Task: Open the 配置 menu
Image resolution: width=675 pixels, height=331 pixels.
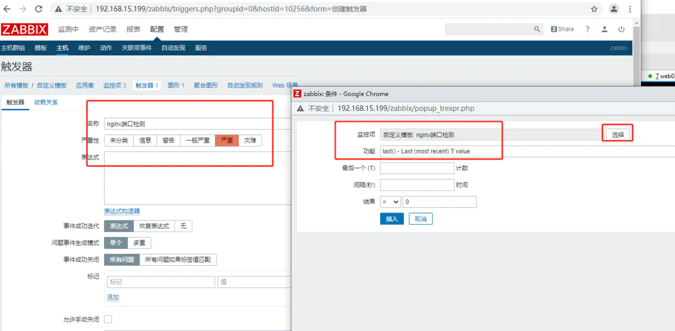Action: click(x=157, y=29)
